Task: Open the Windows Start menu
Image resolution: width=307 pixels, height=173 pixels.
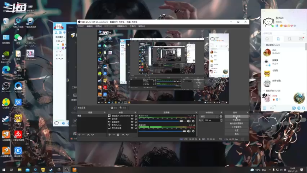Action: 3,170
